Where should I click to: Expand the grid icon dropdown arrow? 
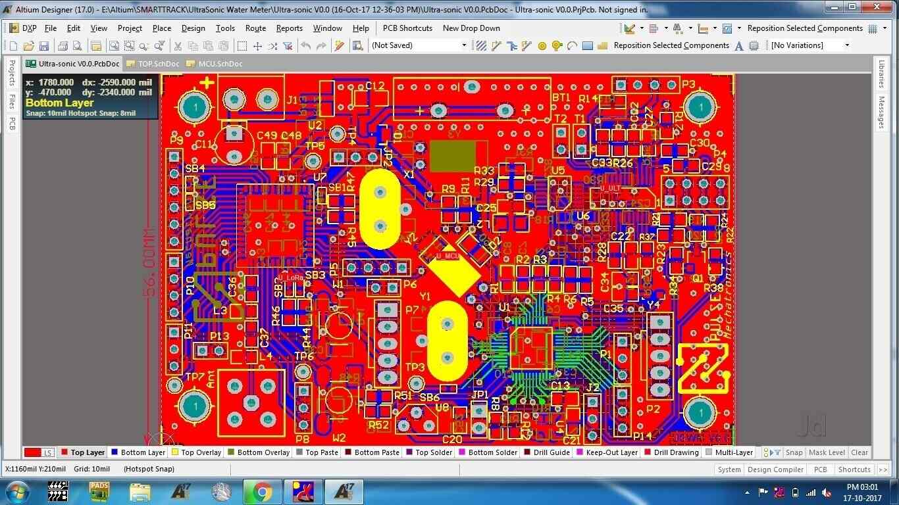(x=885, y=28)
